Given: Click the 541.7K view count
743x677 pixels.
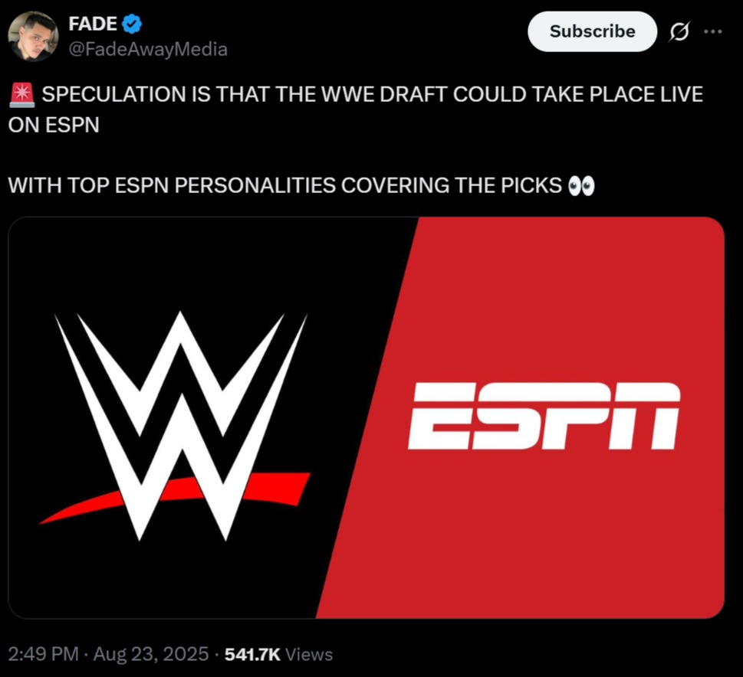Looking at the screenshot, I should coord(252,654).
